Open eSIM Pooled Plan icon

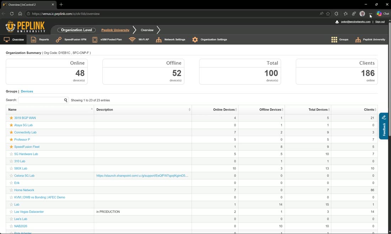[95, 40]
